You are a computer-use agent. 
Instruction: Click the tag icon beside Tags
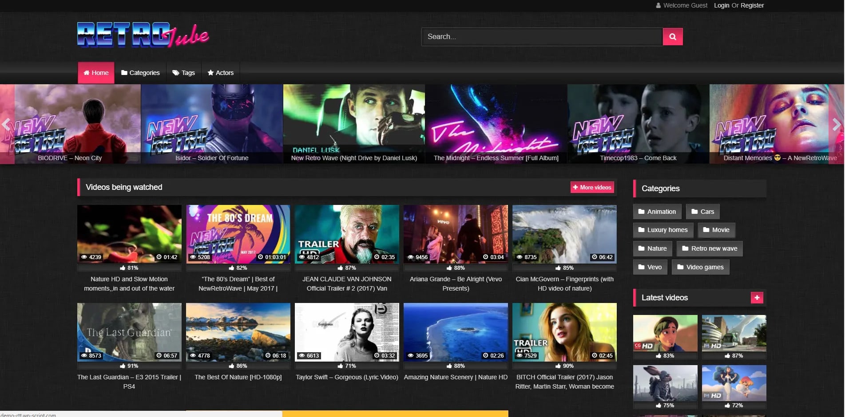(x=176, y=73)
